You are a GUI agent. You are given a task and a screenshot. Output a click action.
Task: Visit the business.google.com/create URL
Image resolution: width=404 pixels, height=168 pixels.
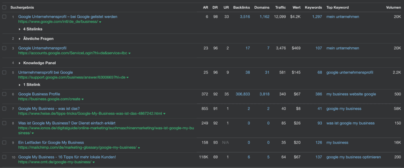click(x=49, y=99)
